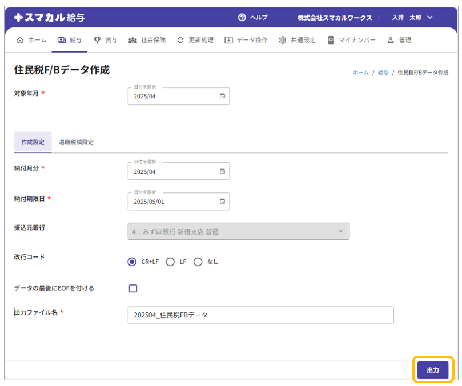Click the trophy icon for 賞与
This screenshot has width=462, height=386.
[x=97, y=40]
